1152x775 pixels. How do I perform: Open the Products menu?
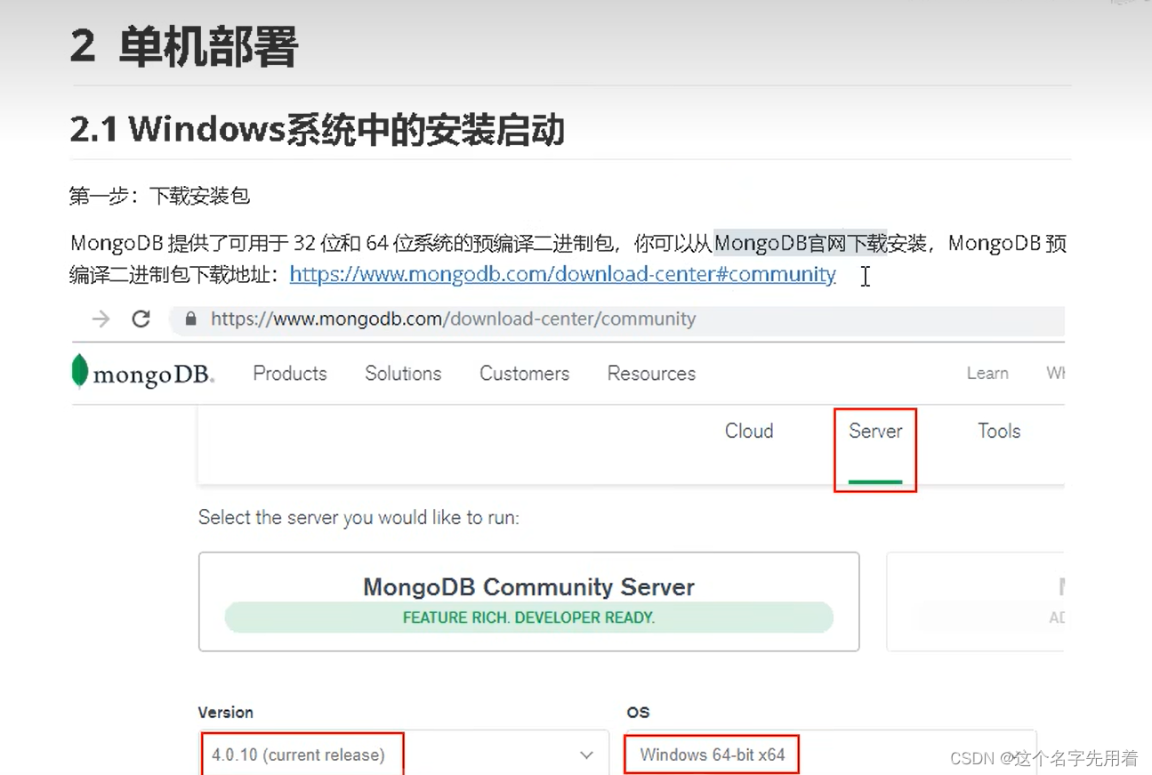(290, 374)
